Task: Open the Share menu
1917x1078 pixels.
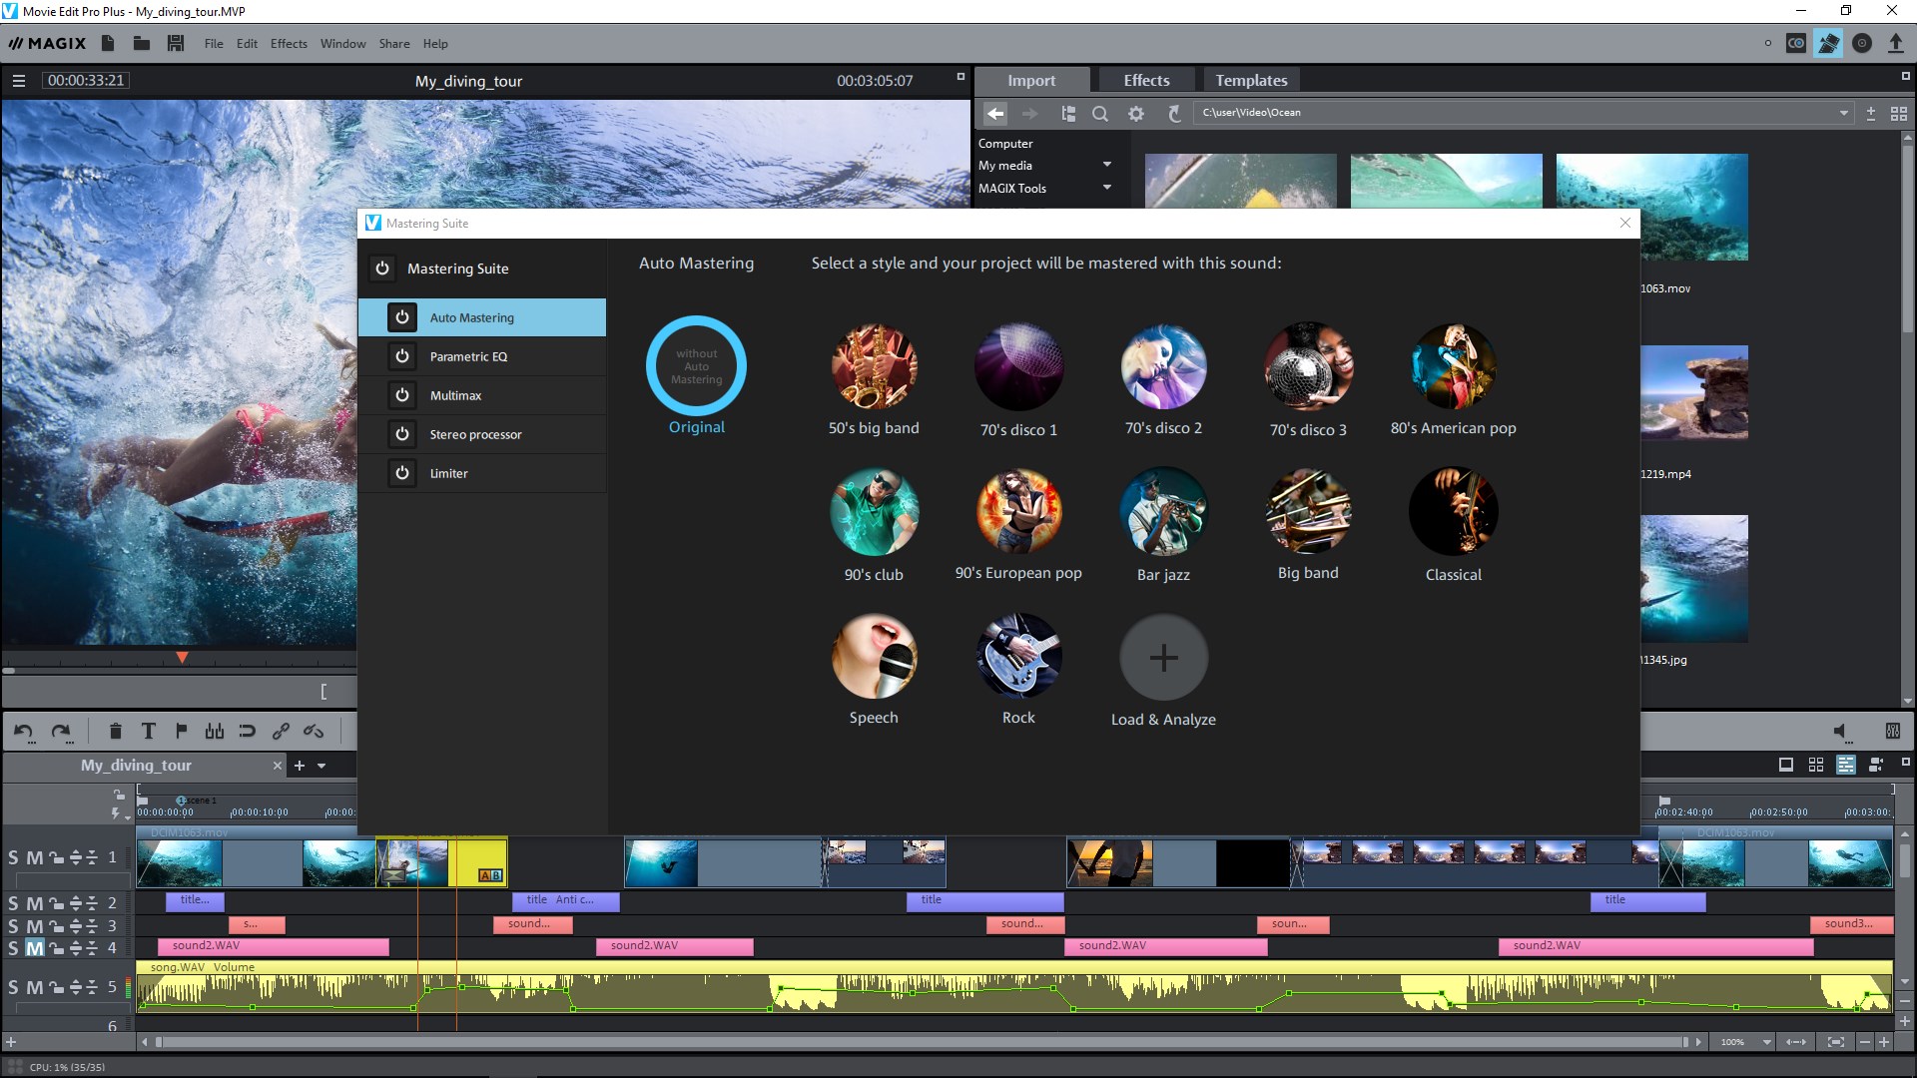Action: pyautogui.click(x=394, y=44)
